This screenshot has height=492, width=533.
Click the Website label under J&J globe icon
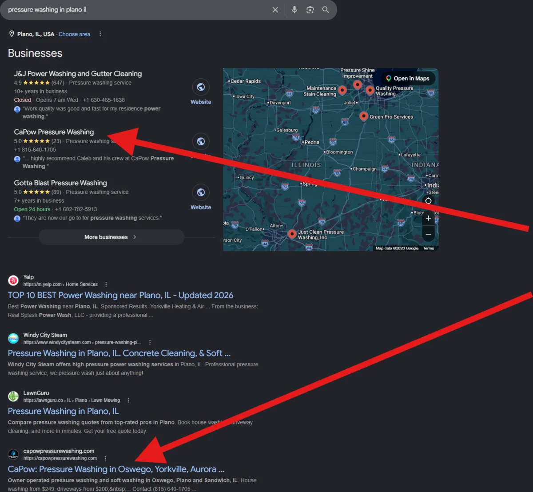(x=201, y=102)
